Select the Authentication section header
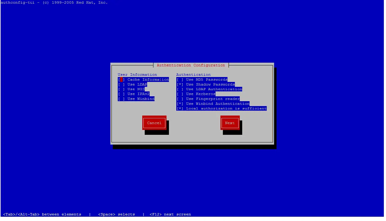 193,74
